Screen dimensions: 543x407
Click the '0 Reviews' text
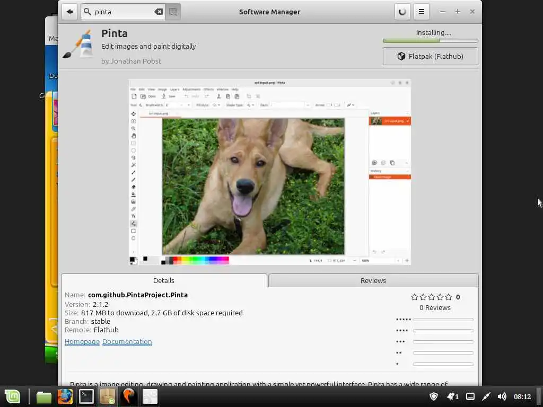pyautogui.click(x=435, y=308)
